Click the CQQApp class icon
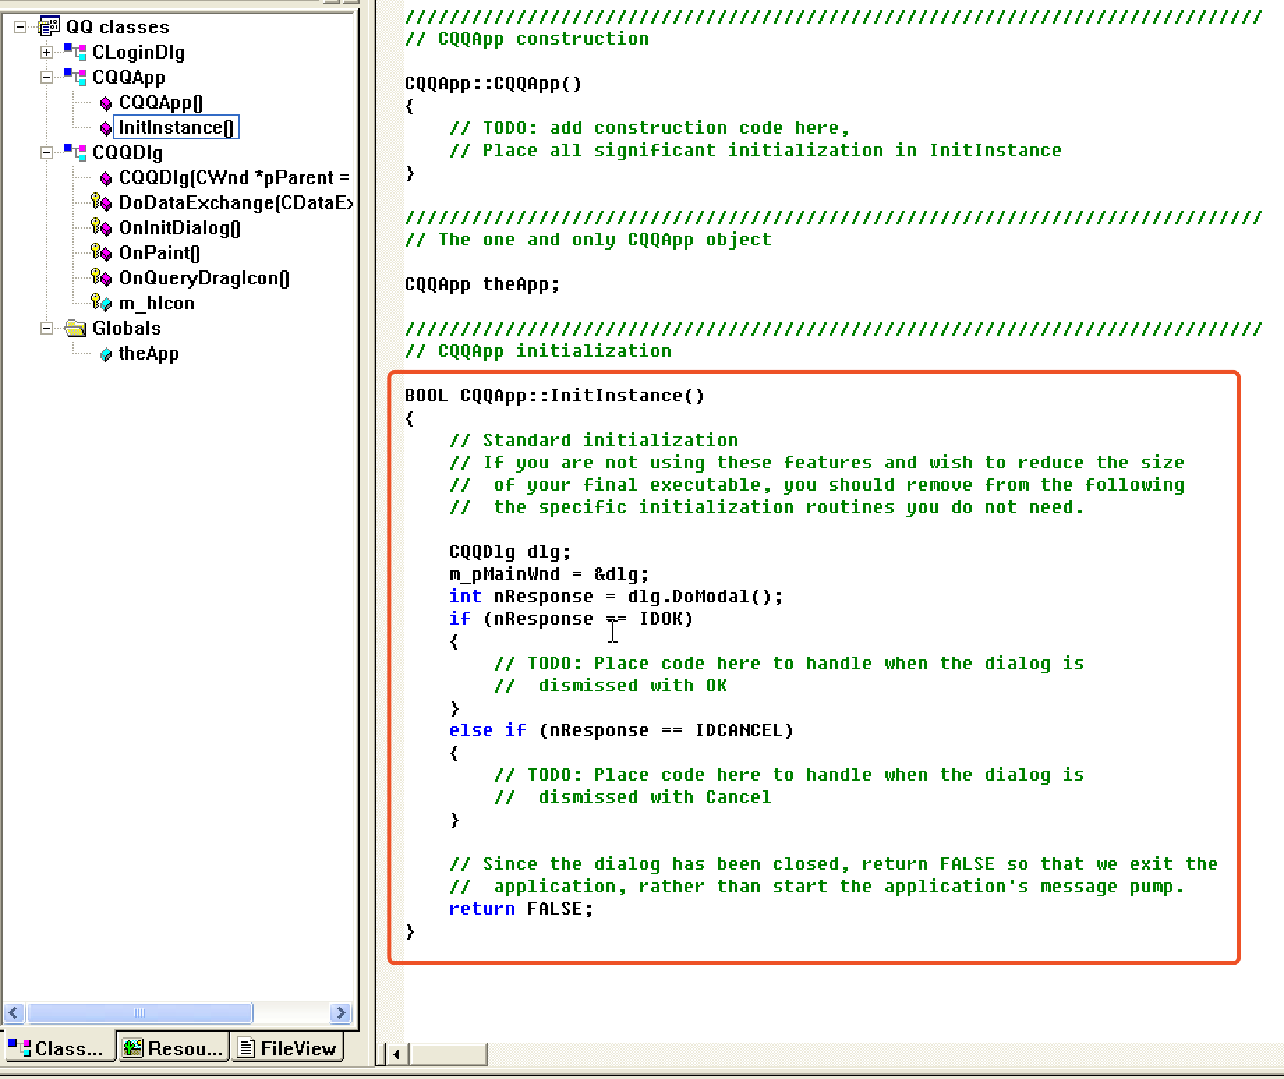Screen dimensions: 1284x1079 (75, 77)
